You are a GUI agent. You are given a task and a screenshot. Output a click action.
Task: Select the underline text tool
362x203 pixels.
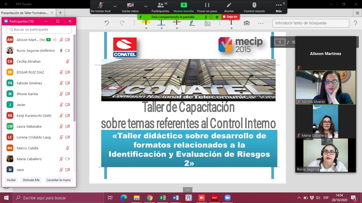[x=161, y=22]
